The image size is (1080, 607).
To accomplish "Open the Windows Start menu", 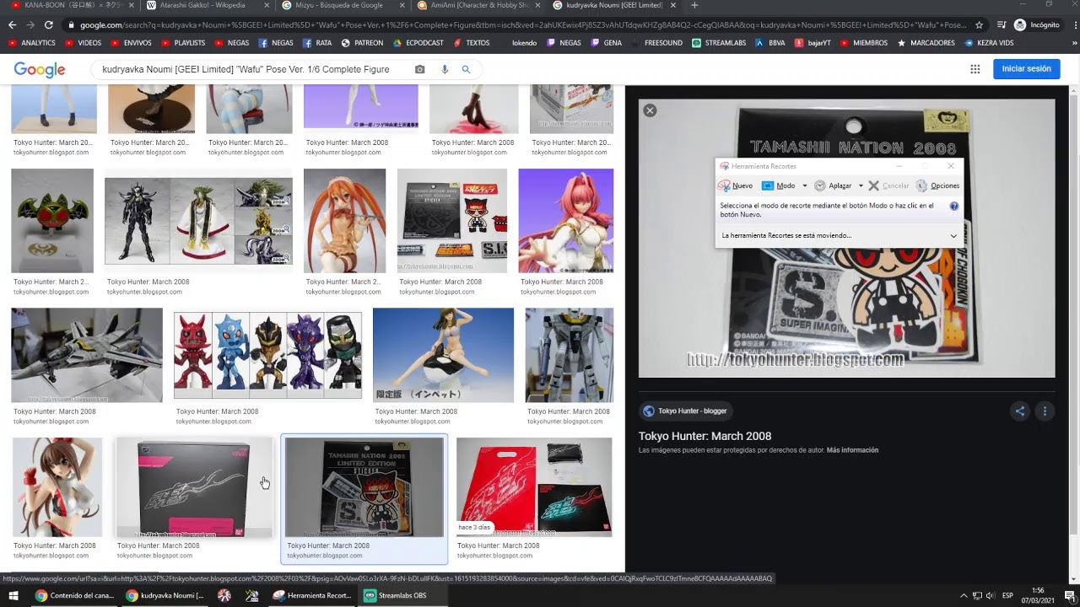I will pos(12,595).
